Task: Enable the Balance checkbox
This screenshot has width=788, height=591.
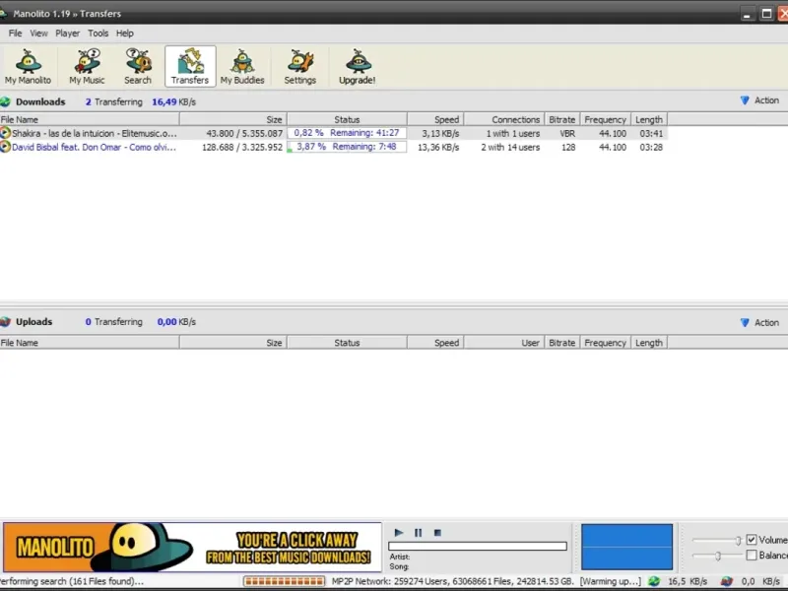Action: coord(752,556)
